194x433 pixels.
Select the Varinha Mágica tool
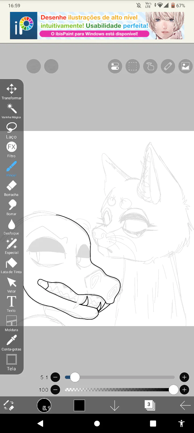click(11, 111)
